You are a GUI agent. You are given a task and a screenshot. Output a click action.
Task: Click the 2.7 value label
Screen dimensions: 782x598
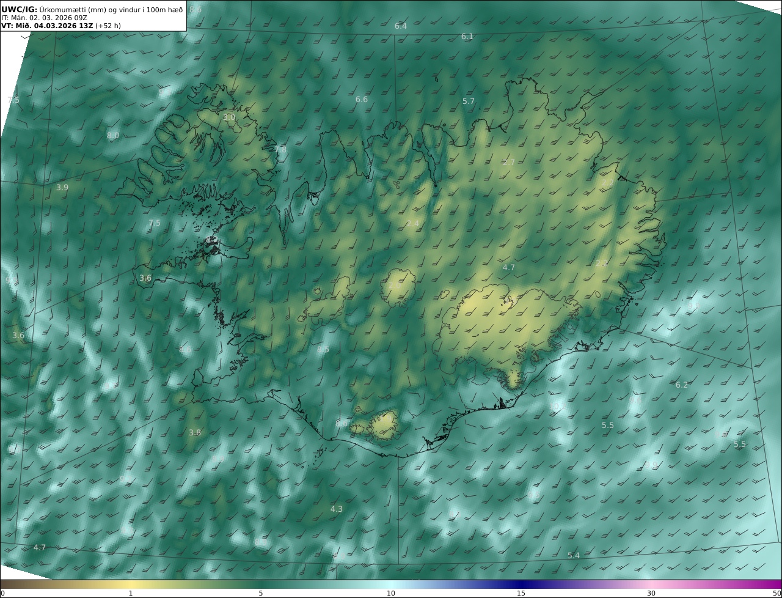[509, 163]
